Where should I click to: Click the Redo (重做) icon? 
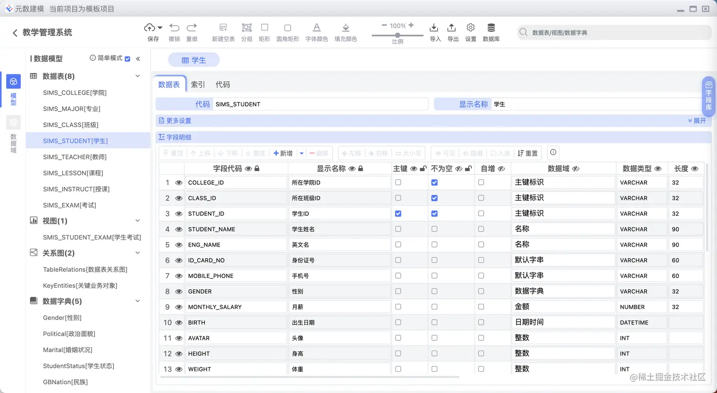[192, 27]
